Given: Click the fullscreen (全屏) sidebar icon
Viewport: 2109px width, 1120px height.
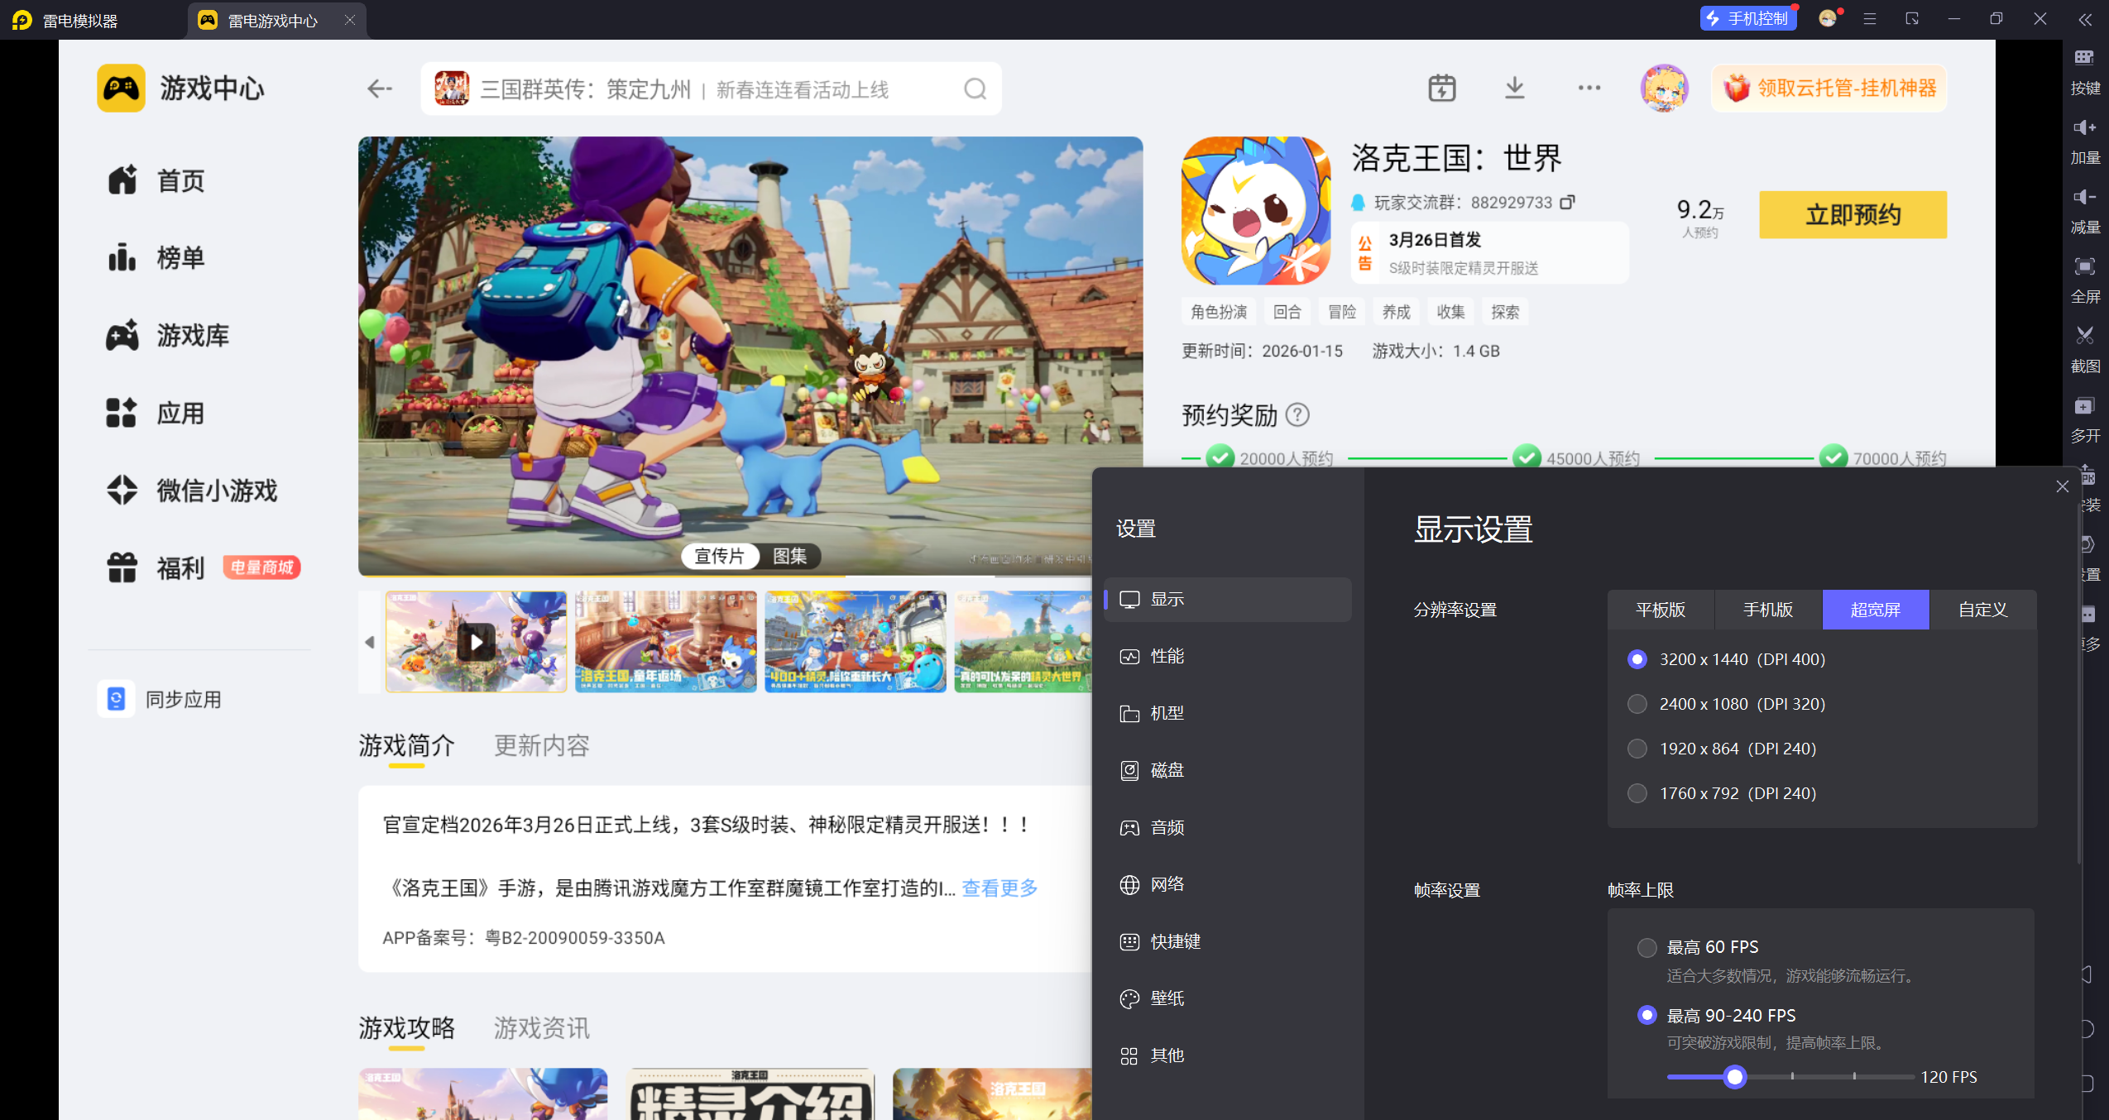Looking at the screenshot, I should click(x=2084, y=267).
